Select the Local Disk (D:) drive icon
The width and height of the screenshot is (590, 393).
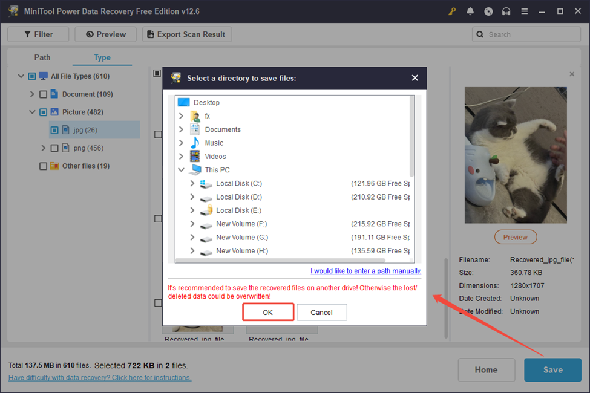206,198
